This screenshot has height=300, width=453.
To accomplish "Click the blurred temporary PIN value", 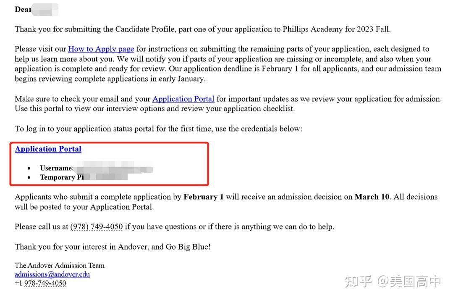I will (x=106, y=176).
